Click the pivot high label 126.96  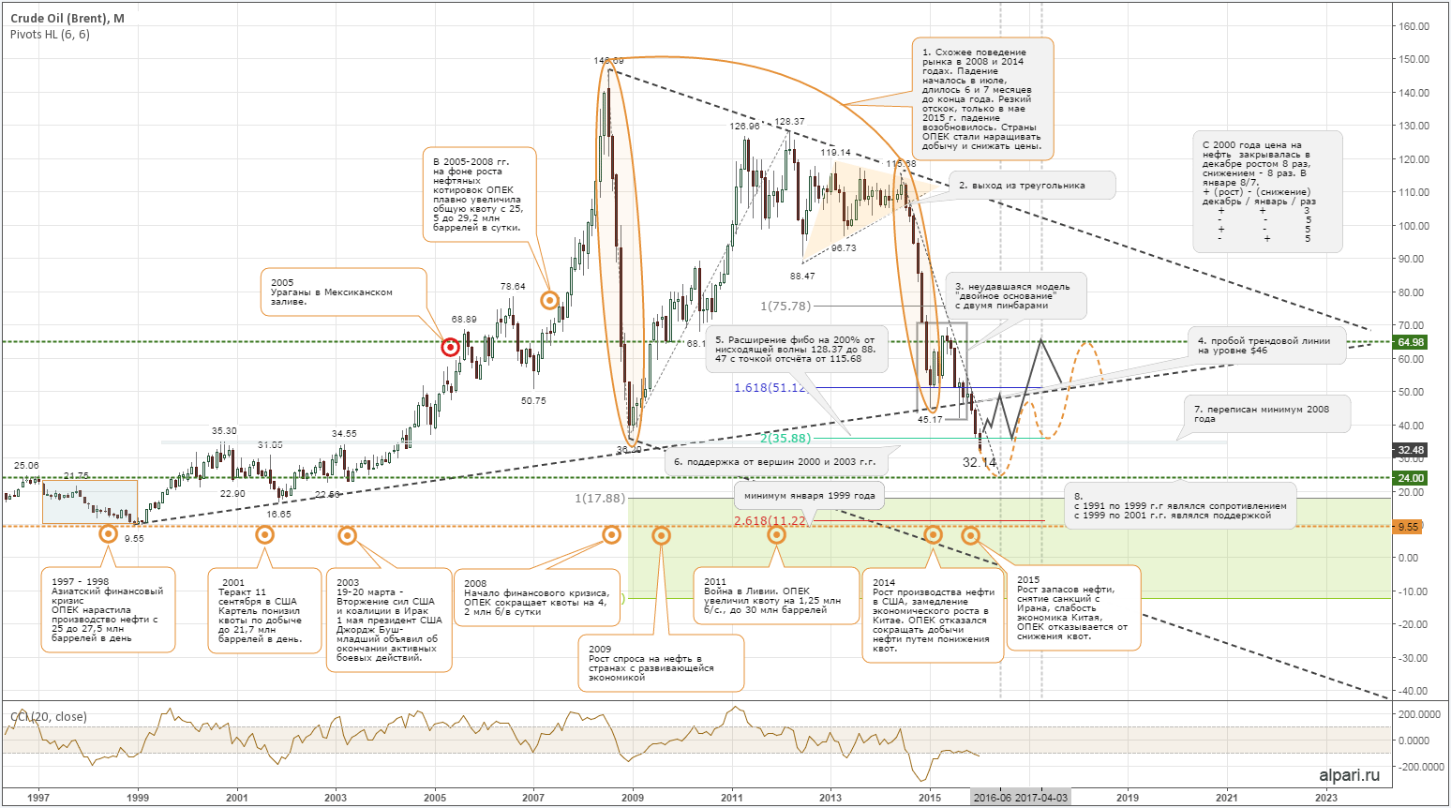tap(745, 127)
